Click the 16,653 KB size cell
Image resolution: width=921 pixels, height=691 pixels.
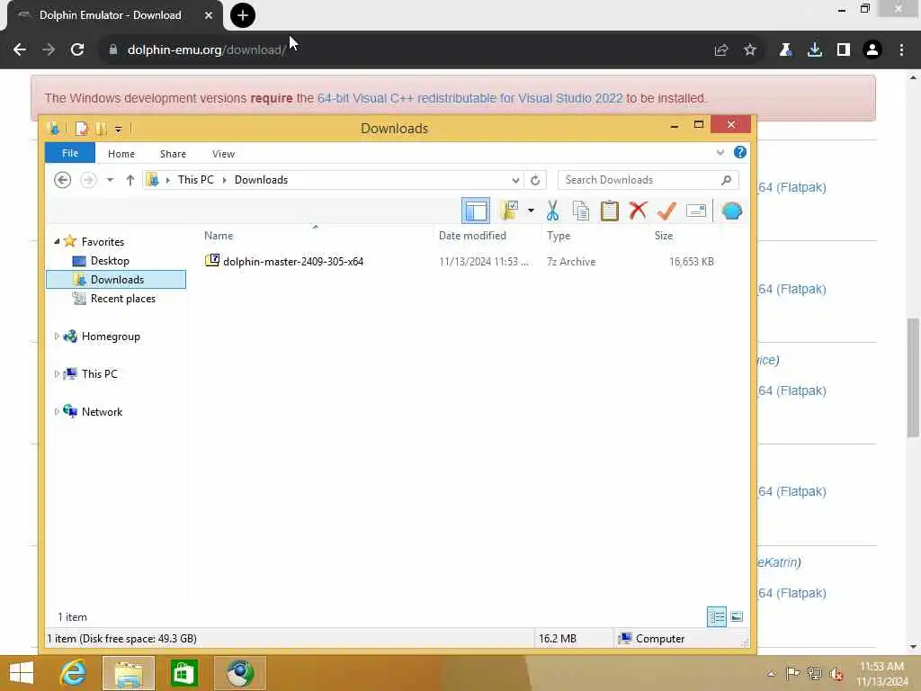(x=692, y=262)
